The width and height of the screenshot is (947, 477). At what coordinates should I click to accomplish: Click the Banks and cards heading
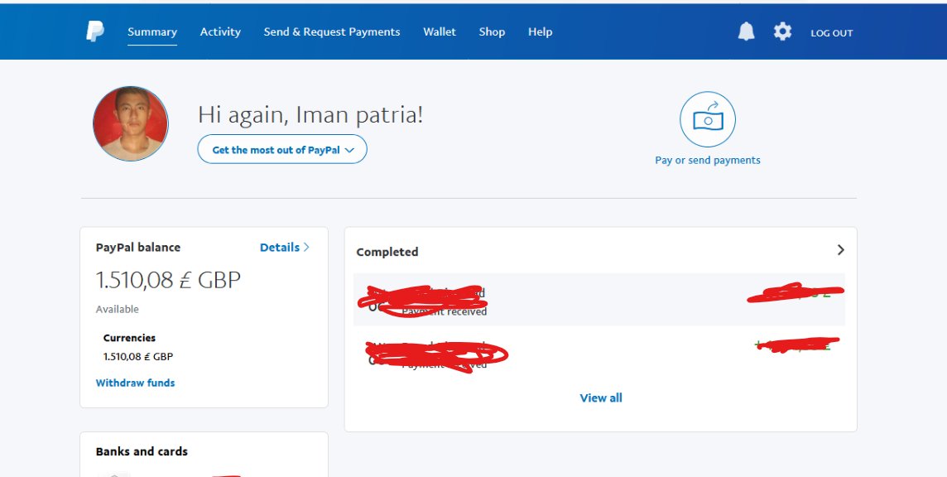[x=142, y=451]
